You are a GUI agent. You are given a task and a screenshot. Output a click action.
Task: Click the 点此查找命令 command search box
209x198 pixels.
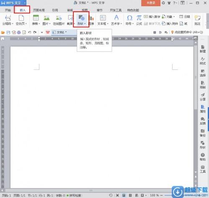187,32
